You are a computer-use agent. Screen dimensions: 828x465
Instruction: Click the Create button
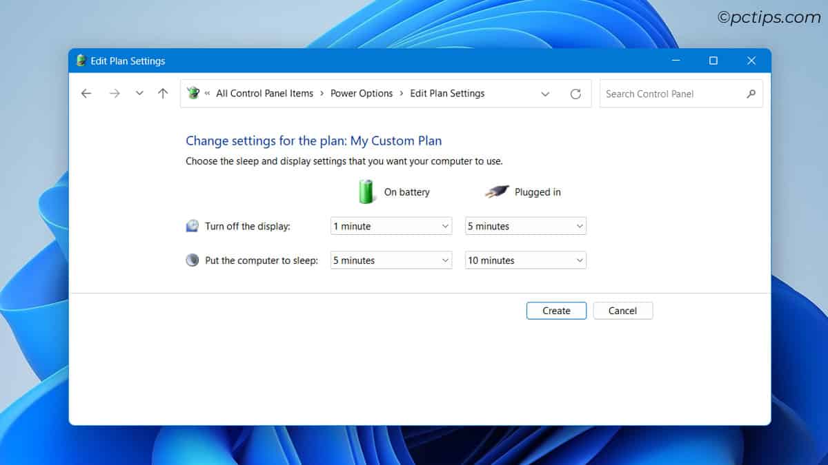pos(555,310)
